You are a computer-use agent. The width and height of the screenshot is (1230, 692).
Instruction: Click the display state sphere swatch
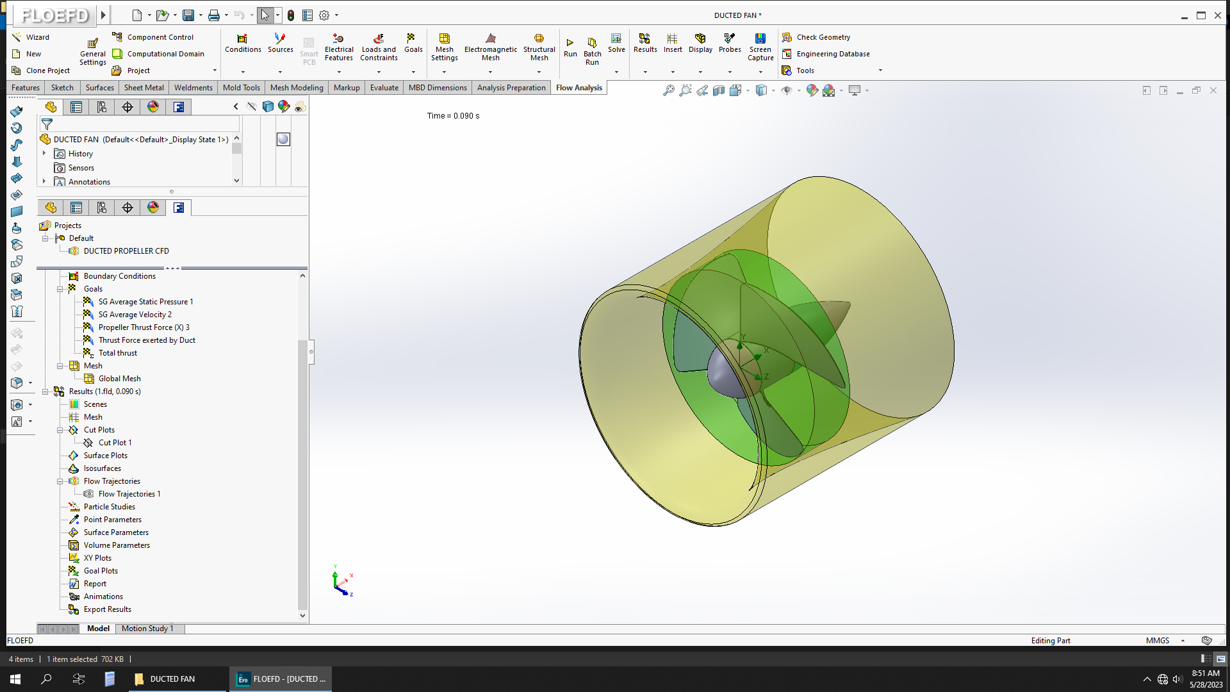(283, 139)
